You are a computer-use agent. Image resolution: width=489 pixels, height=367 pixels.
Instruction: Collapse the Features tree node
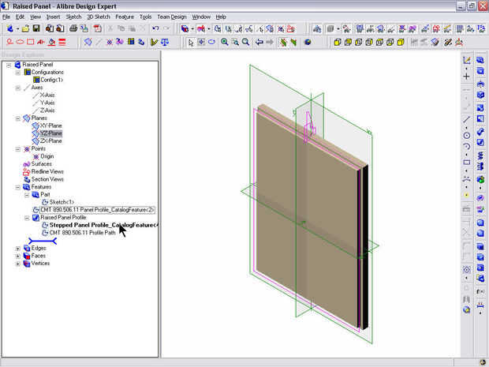(x=17, y=187)
